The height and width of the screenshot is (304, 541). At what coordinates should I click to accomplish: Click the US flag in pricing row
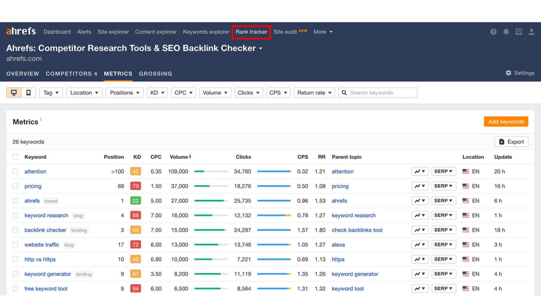(466, 186)
